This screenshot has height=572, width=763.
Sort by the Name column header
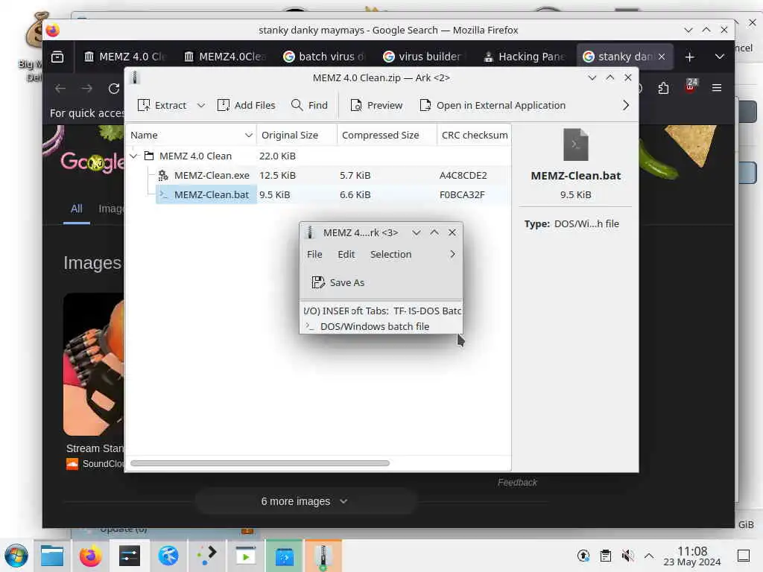(191, 136)
